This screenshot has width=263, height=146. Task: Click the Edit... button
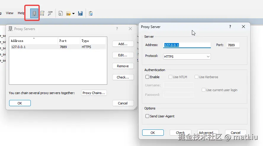click(123, 55)
